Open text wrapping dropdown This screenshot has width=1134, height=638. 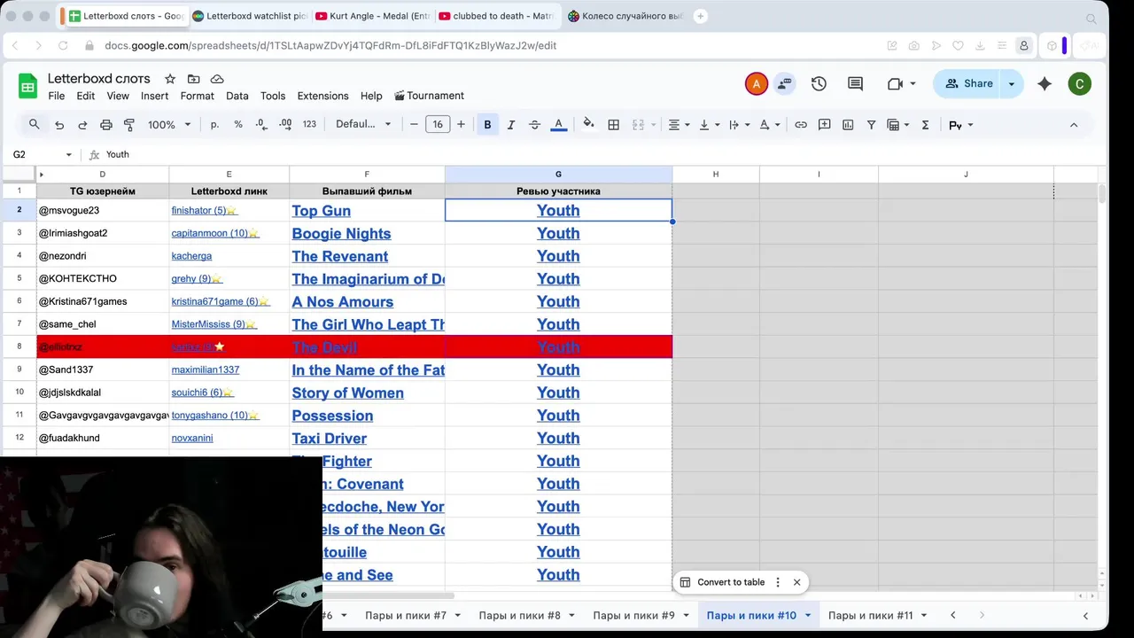coord(739,125)
